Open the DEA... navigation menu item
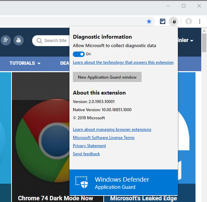 (65, 63)
